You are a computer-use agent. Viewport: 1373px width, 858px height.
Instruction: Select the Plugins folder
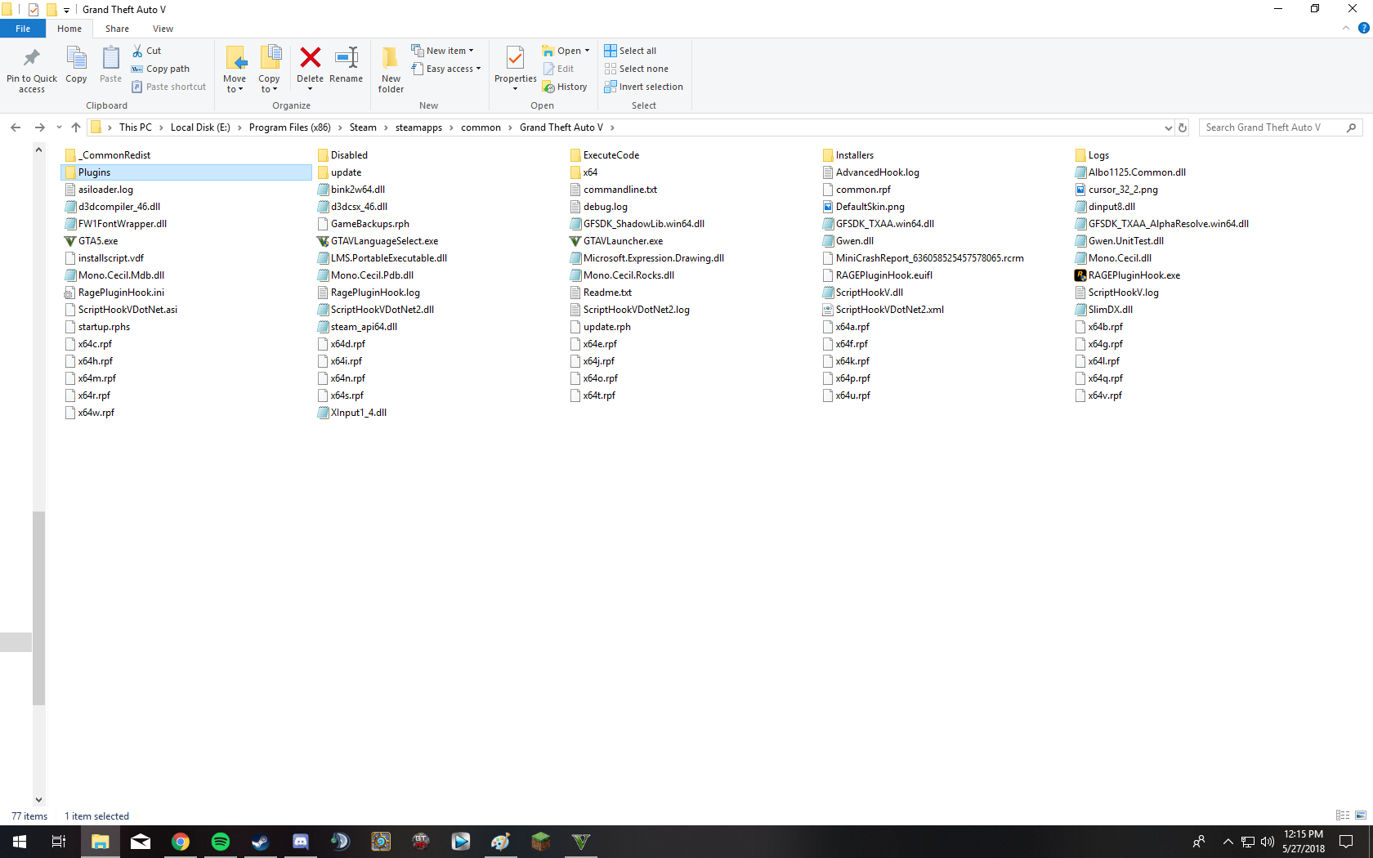186,172
